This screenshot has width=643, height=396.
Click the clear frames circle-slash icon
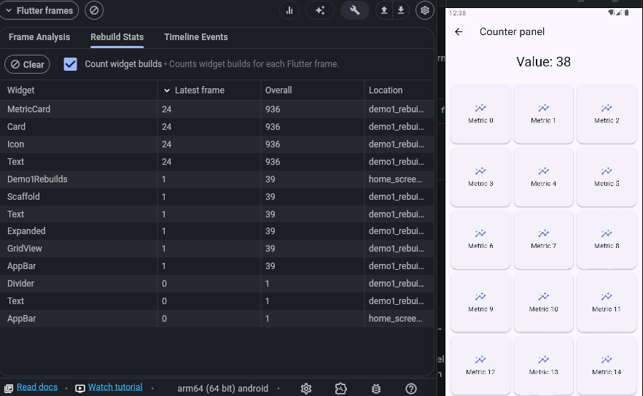(94, 10)
